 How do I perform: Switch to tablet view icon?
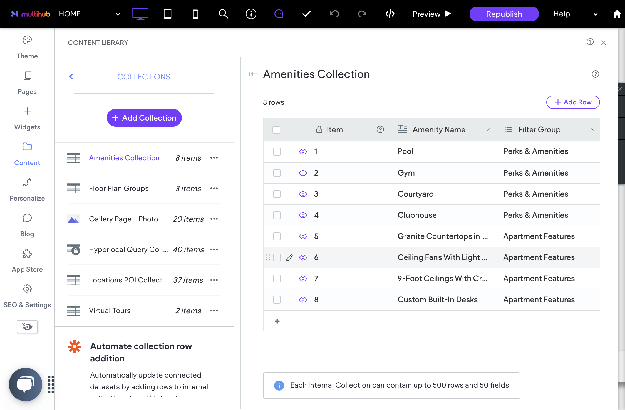[x=168, y=14]
